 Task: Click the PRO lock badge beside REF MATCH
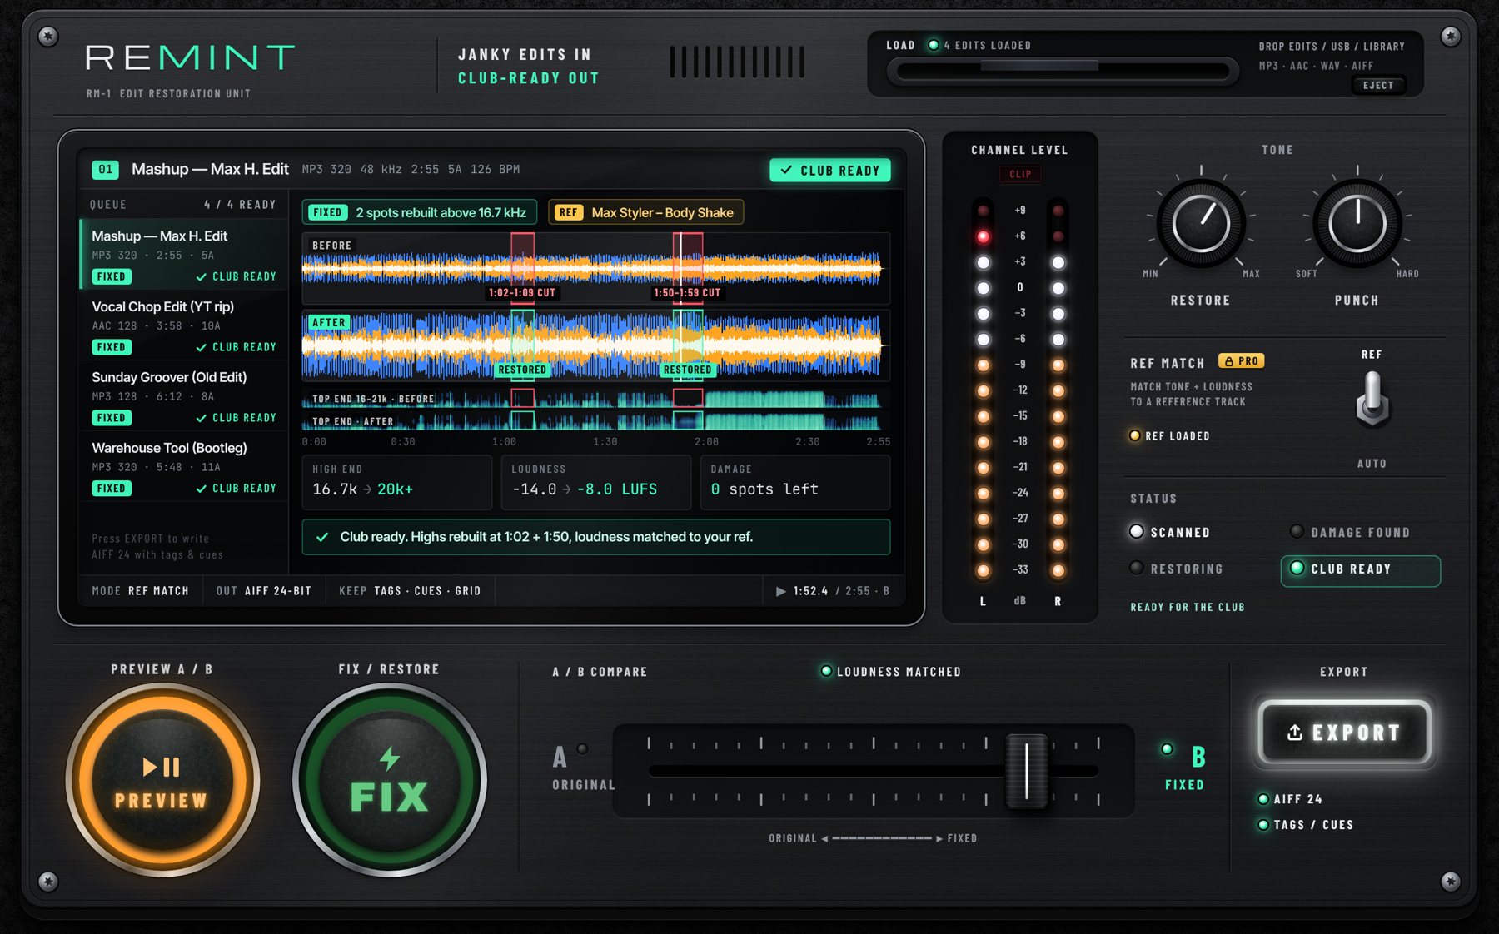pyautogui.click(x=1242, y=361)
